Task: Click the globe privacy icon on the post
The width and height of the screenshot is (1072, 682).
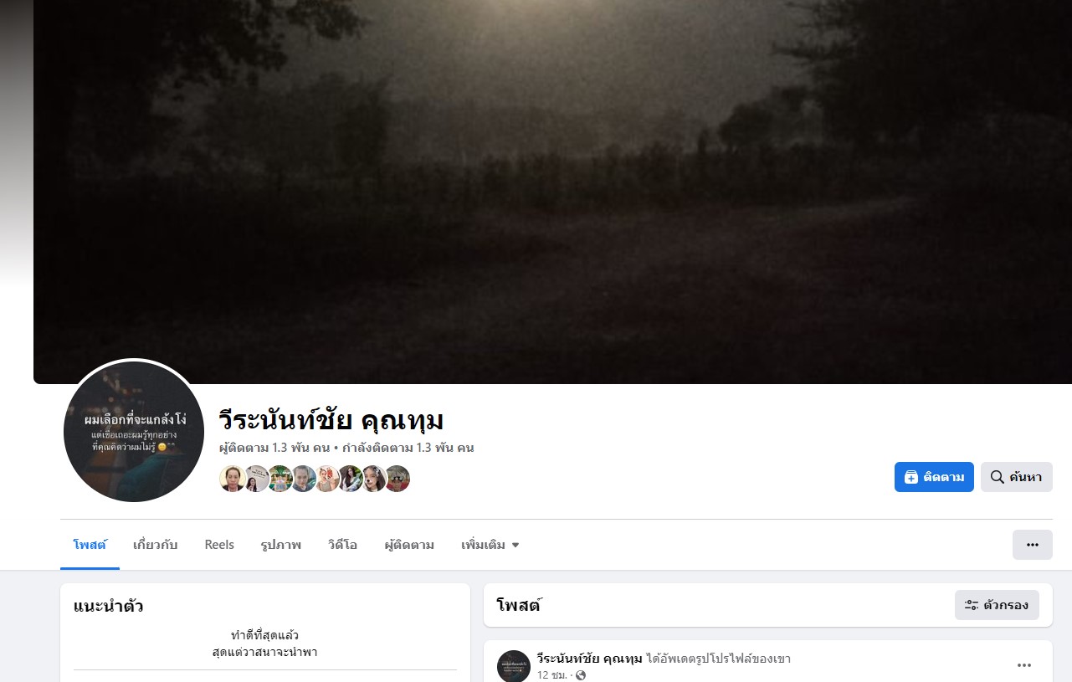Action: (x=581, y=675)
